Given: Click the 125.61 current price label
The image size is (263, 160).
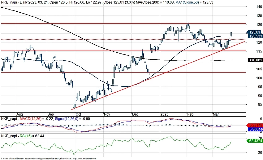Looking at the screenshot, I should [x=255, y=32].
